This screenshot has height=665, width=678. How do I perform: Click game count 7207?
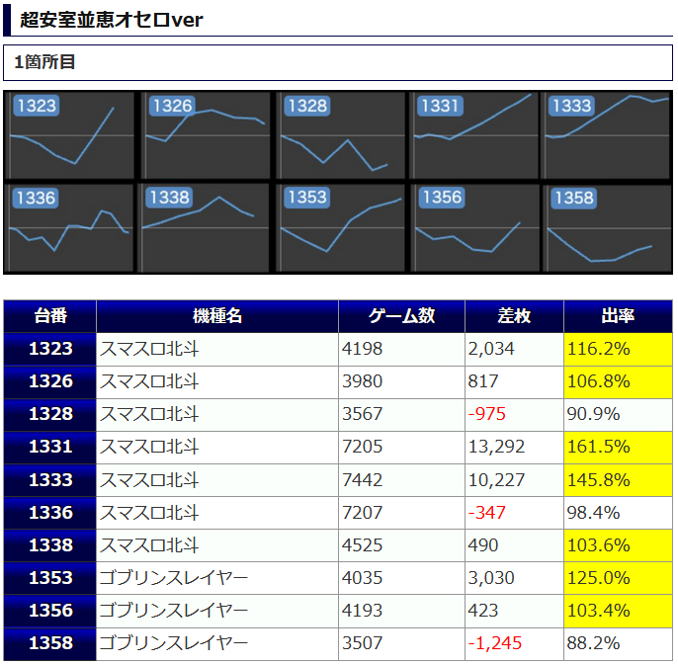click(363, 513)
